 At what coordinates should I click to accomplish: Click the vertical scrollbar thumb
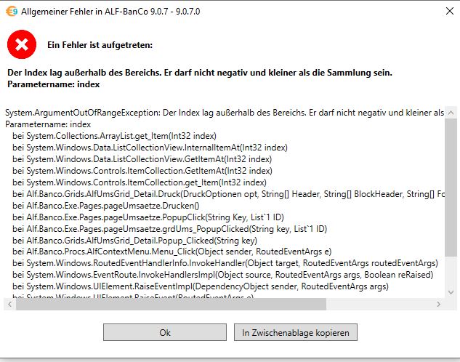451,188
